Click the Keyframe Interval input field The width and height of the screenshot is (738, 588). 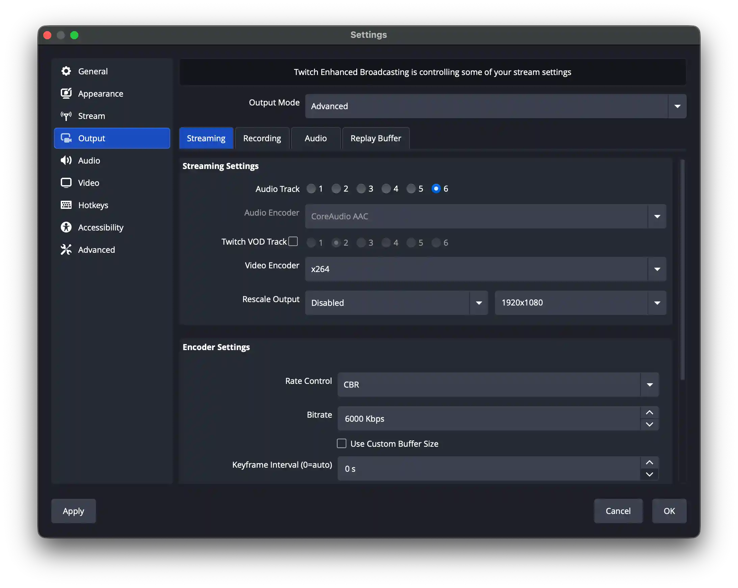[489, 468]
